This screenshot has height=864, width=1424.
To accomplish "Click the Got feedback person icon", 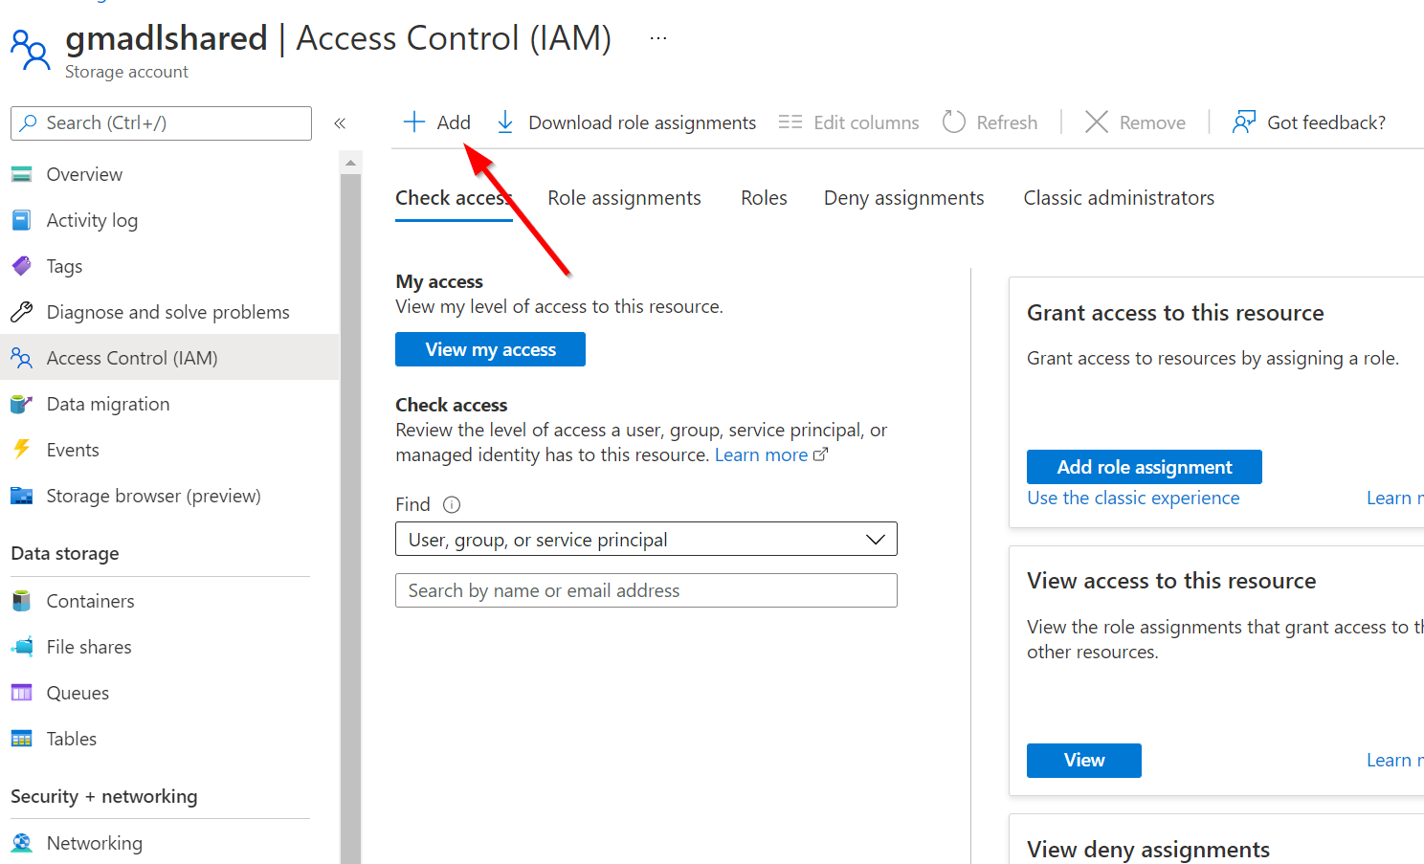I will tap(1244, 122).
